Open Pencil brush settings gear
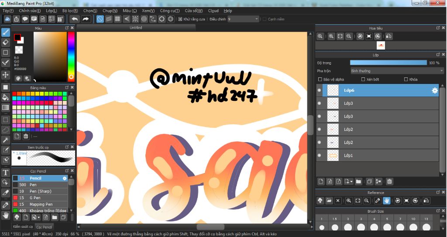The height and width of the screenshot is (237, 447). 65,178
